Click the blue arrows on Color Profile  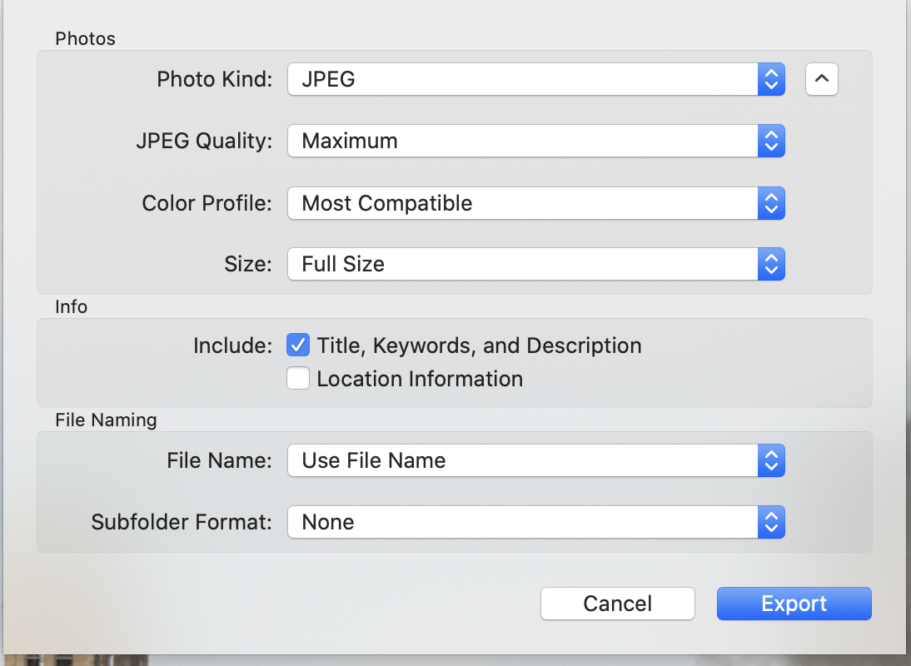tap(771, 203)
